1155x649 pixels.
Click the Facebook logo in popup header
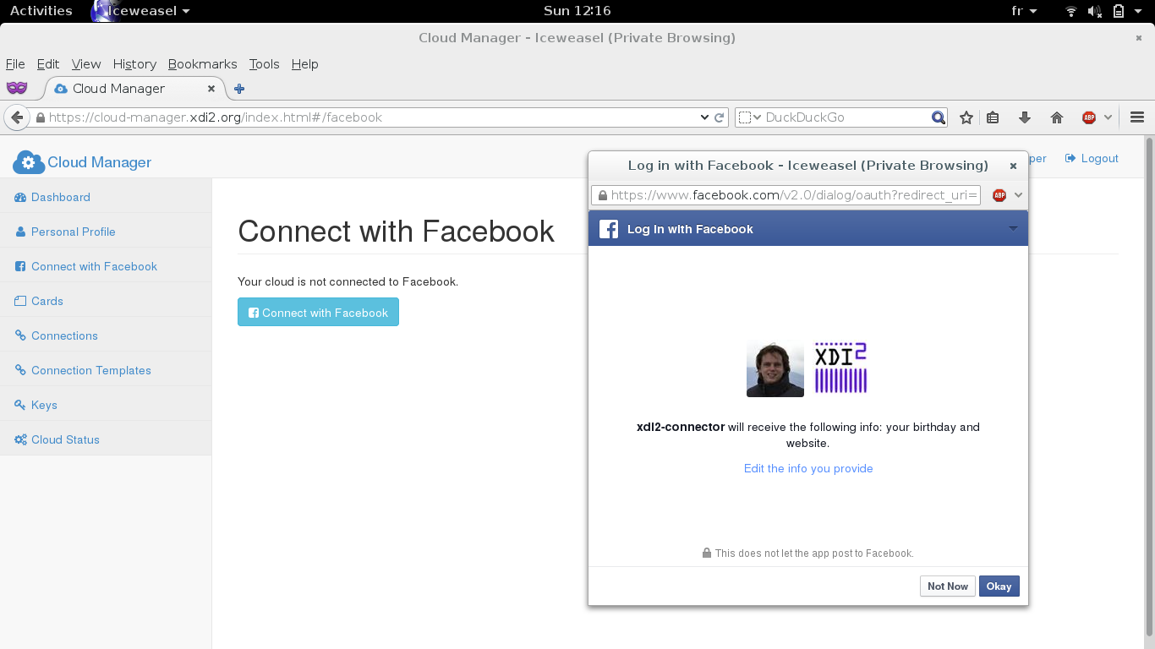click(x=609, y=229)
